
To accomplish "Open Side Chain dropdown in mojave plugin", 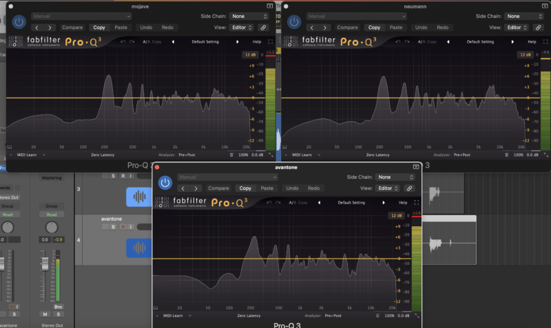I will [x=249, y=16].
